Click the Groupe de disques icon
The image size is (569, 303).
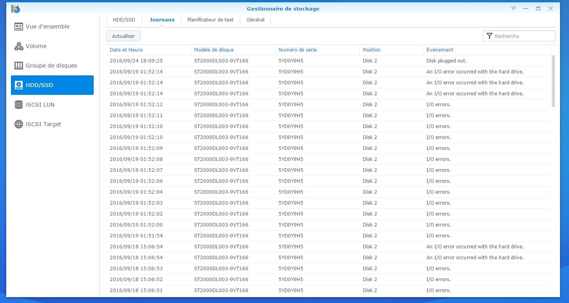19,66
